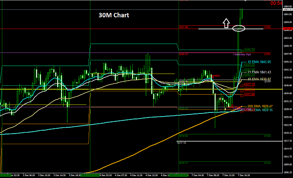Click the 1834.00 price axis label

point(288,93)
